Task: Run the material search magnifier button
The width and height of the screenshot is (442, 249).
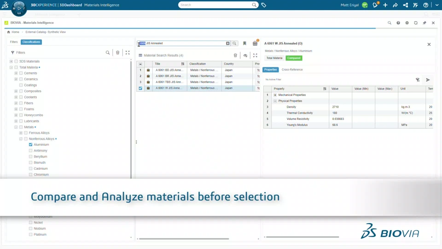Action: (234, 43)
